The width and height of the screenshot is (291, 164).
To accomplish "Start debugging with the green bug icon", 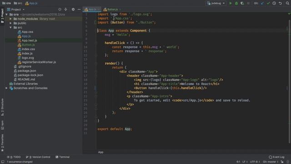I will pyautogui.click(x=236, y=3).
